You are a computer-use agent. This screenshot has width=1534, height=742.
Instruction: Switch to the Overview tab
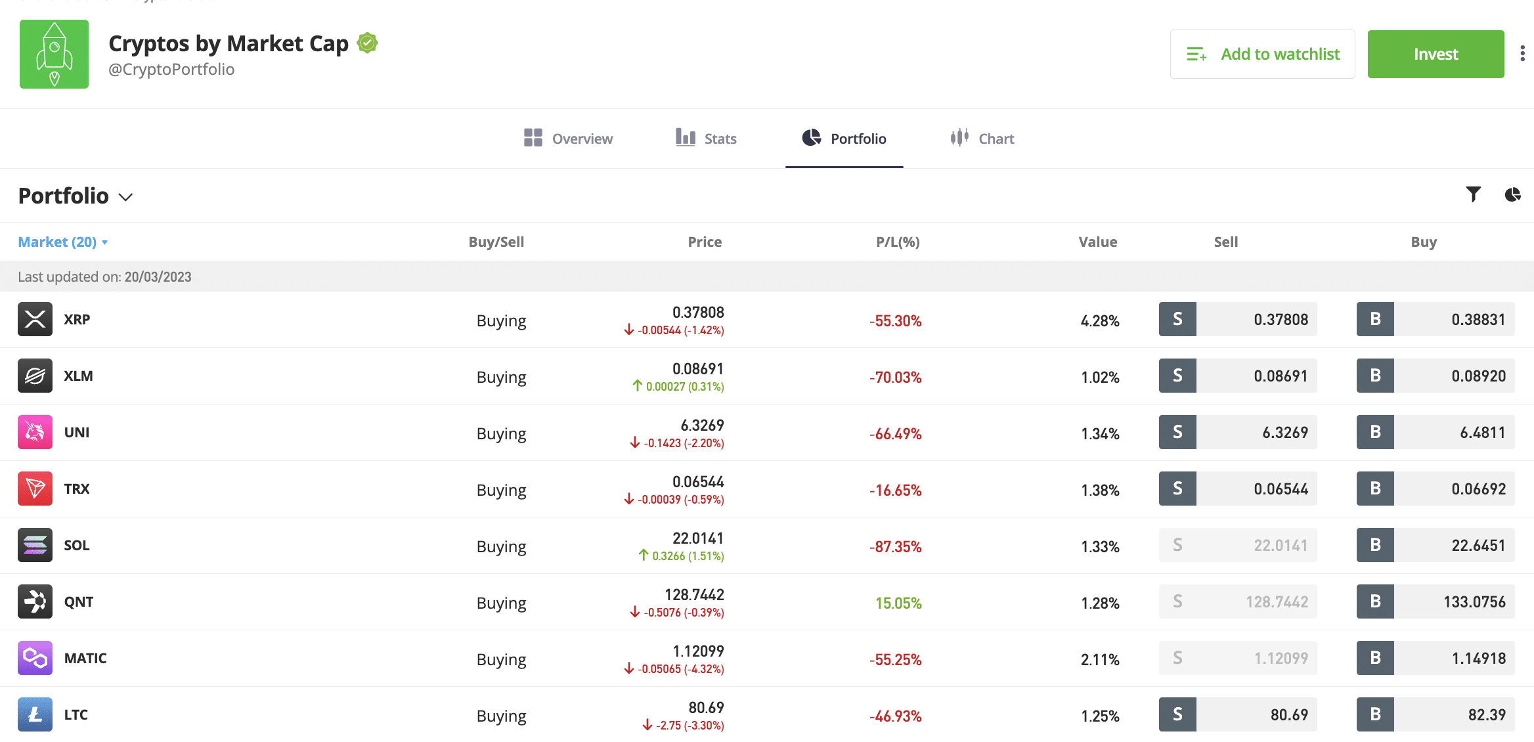click(x=568, y=139)
